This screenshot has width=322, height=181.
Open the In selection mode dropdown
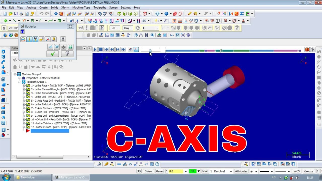click(150, 28)
